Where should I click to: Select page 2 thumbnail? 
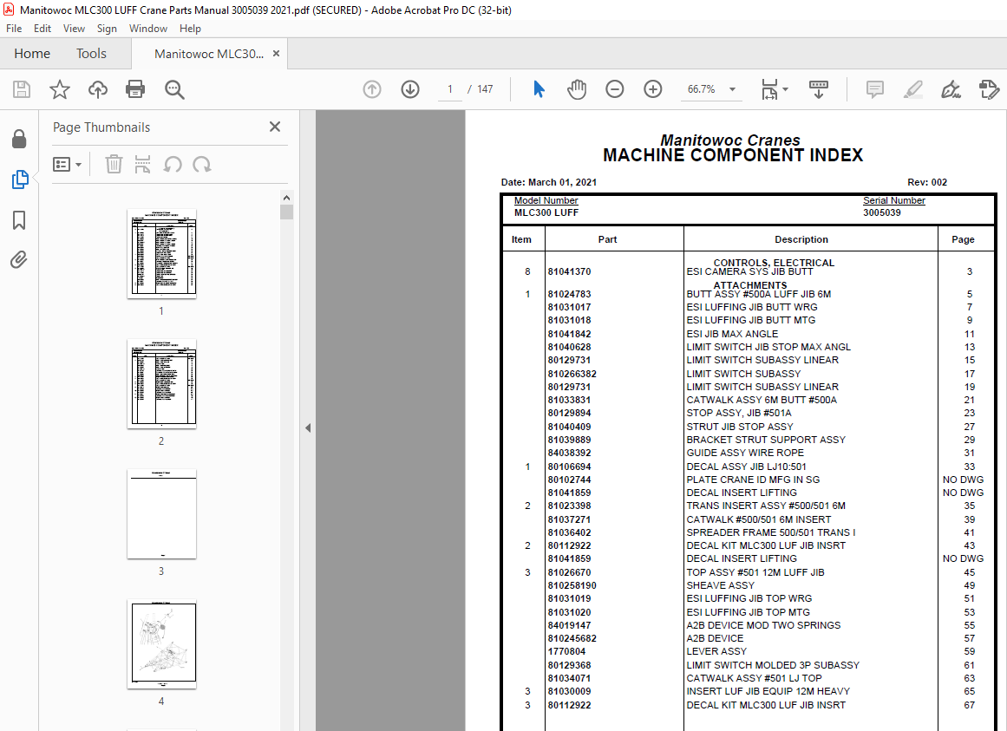click(x=162, y=384)
